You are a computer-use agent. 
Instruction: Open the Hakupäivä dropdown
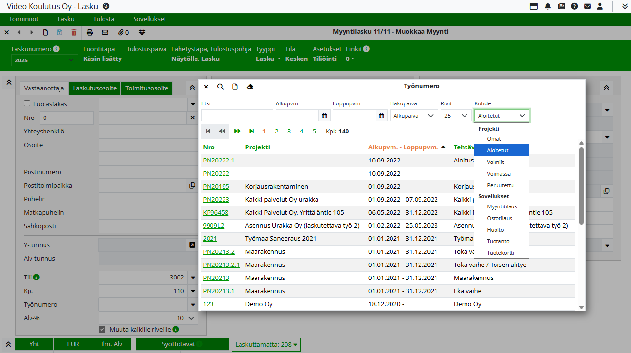pyautogui.click(x=414, y=116)
